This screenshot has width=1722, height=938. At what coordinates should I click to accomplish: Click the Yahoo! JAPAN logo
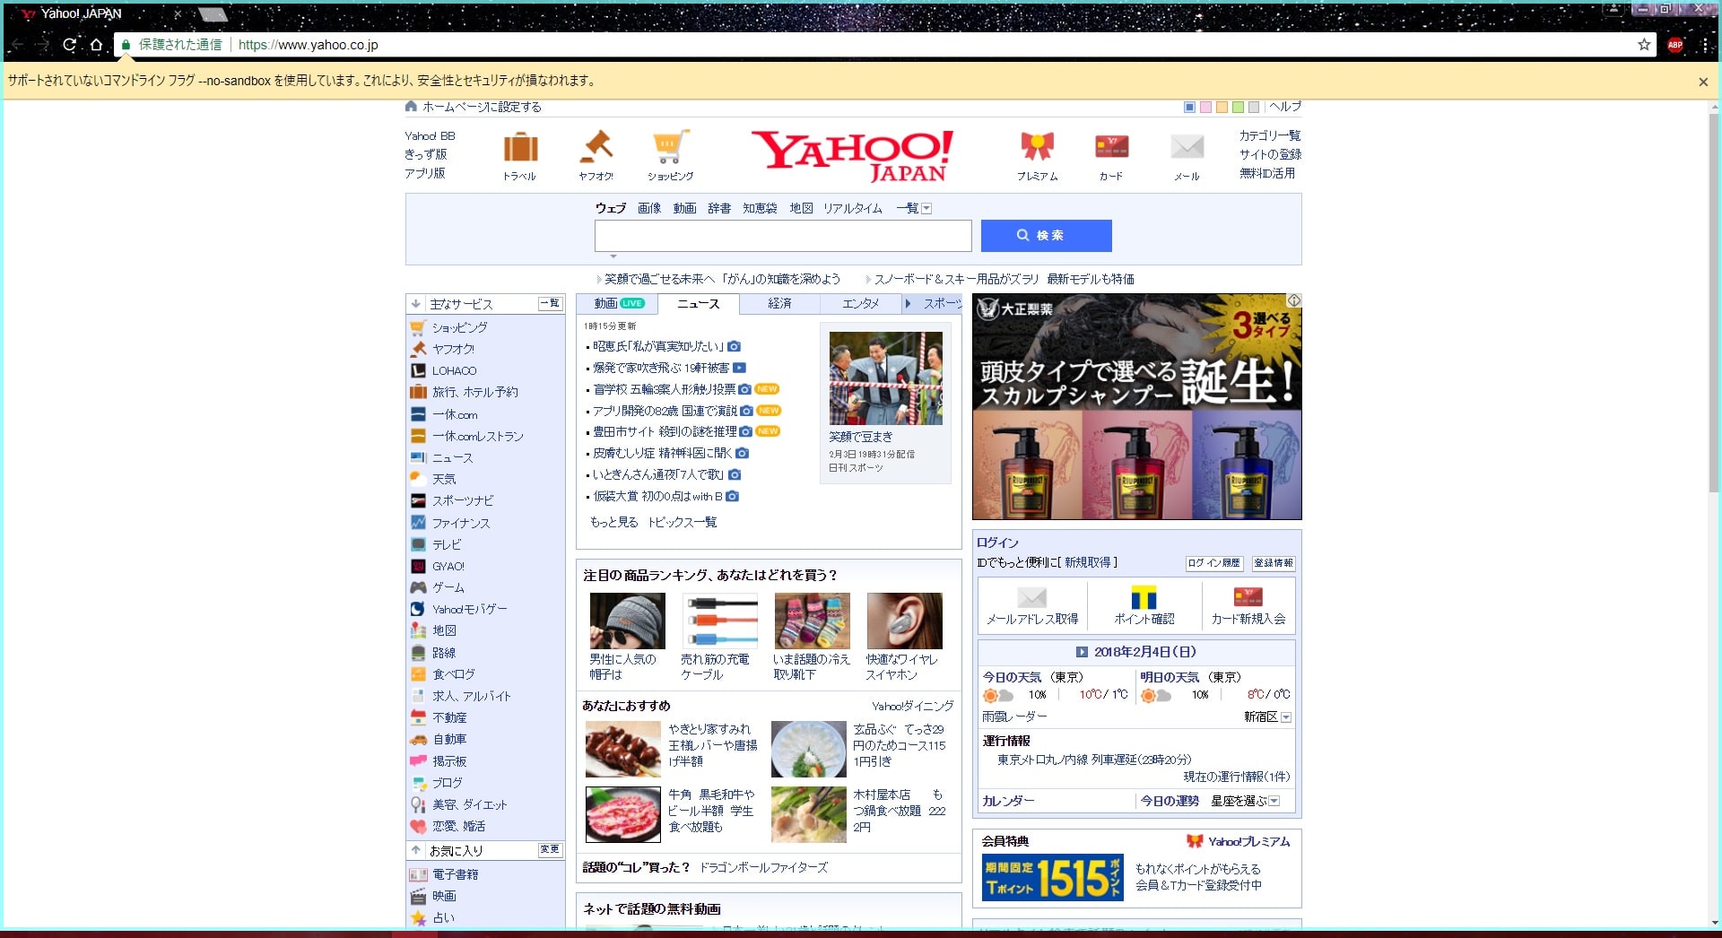(x=852, y=156)
